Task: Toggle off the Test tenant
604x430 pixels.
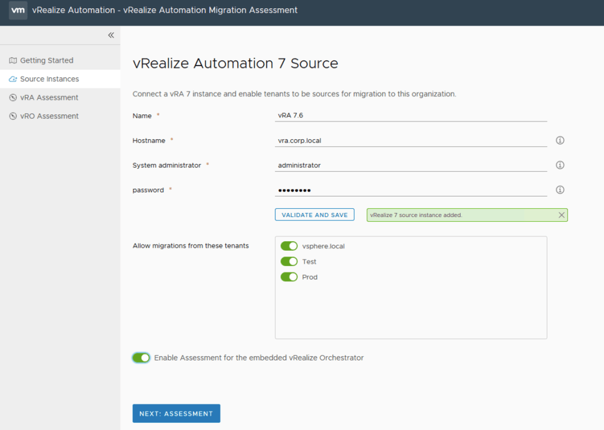Action: [289, 261]
